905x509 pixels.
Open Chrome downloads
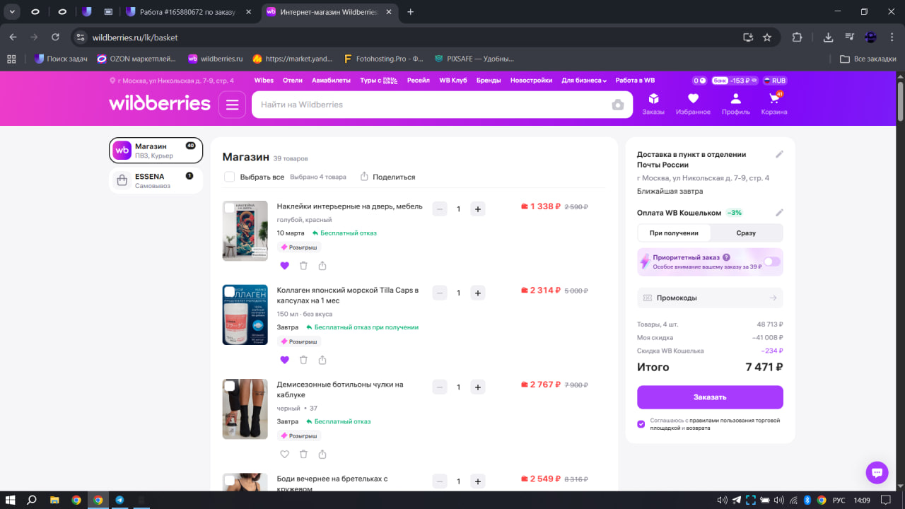(x=829, y=37)
